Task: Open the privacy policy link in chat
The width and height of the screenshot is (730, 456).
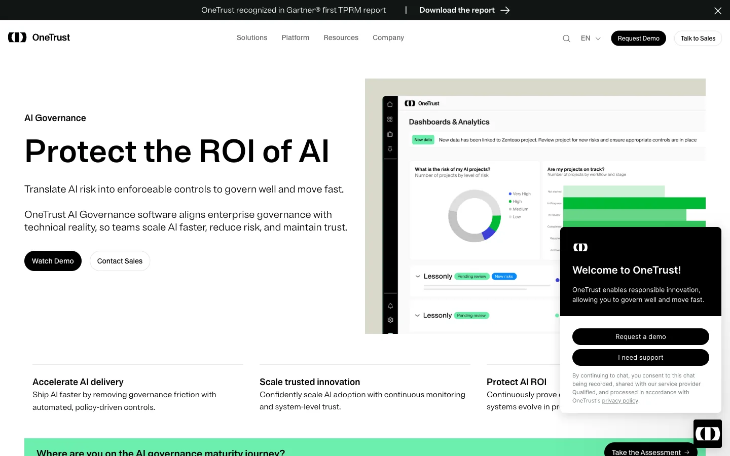Action: pyautogui.click(x=620, y=401)
